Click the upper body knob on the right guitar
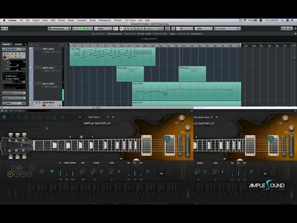Screen dimensions: 297x223 point(285,118)
